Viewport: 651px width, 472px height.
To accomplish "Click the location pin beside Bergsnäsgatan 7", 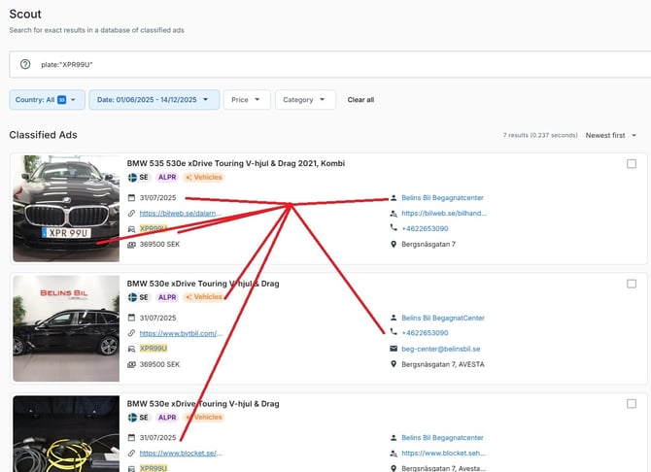I will click(x=394, y=244).
